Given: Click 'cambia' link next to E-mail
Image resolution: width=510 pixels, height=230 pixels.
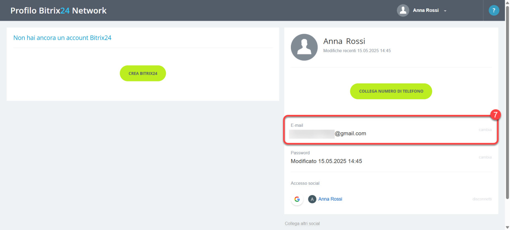Looking at the screenshot, I should 485,130.
